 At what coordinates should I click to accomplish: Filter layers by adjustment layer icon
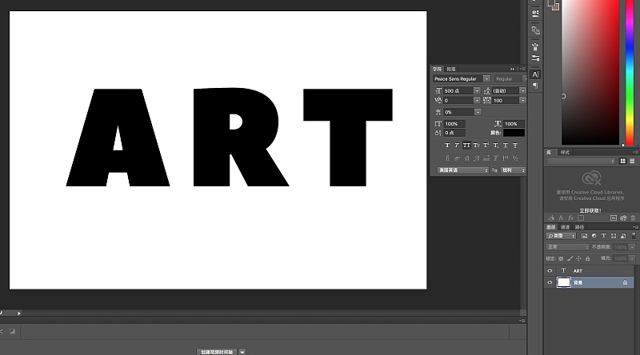[594, 236]
